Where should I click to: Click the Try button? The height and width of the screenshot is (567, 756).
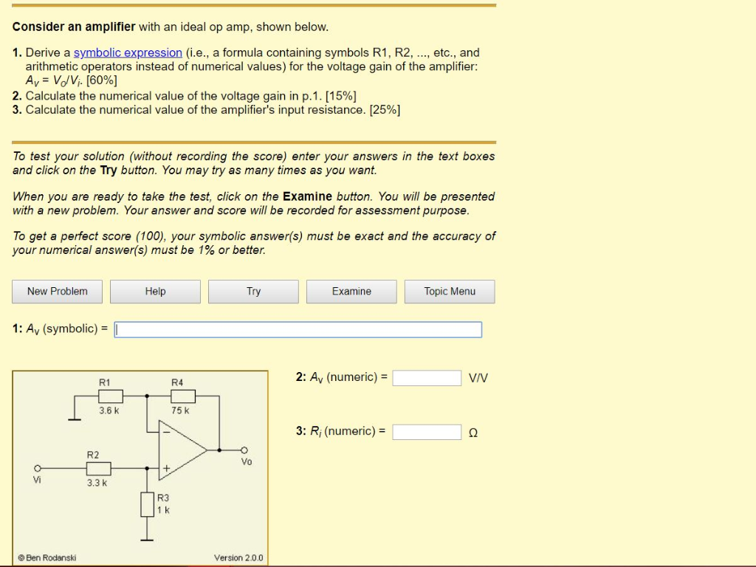click(254, 292)
